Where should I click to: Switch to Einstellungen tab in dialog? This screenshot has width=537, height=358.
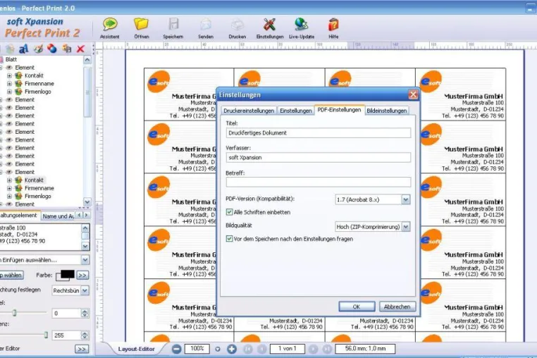click(295, 111)
